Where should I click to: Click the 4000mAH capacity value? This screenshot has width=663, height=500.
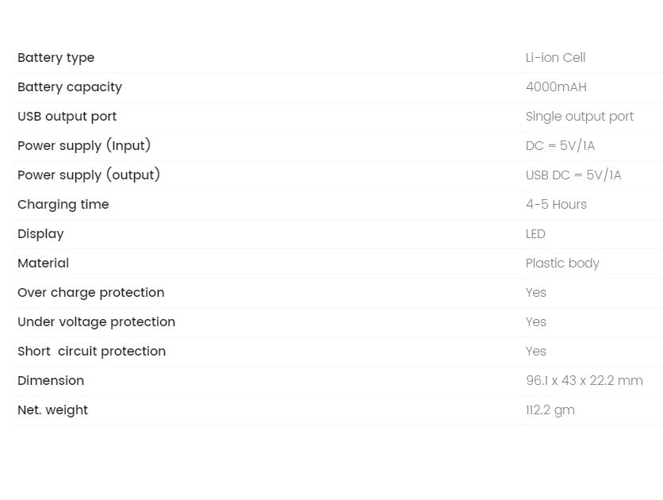[x=556, y=87]
